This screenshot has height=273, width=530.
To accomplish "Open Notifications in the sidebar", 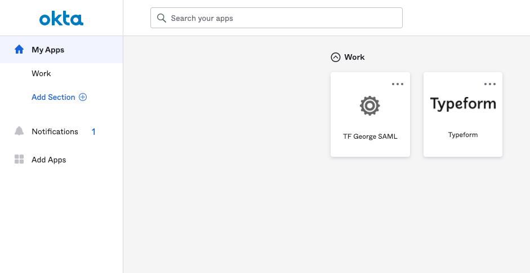I will [55, 131].
